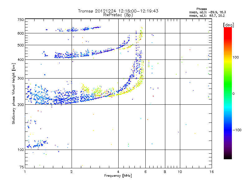This screenshot has height=187, width=249.
Task: Click the '200' height tick label
Action: point(21,105)
